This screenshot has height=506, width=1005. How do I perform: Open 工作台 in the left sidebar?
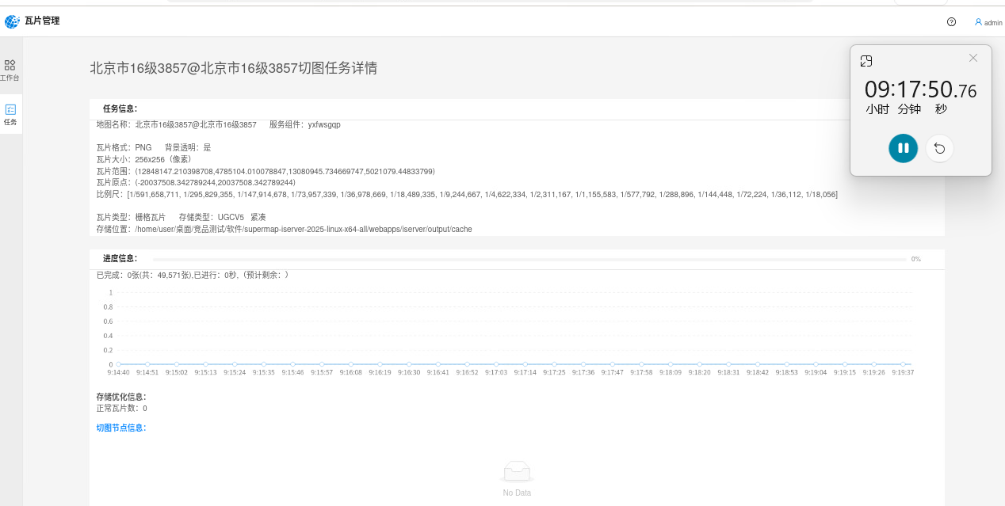point(10,70)
